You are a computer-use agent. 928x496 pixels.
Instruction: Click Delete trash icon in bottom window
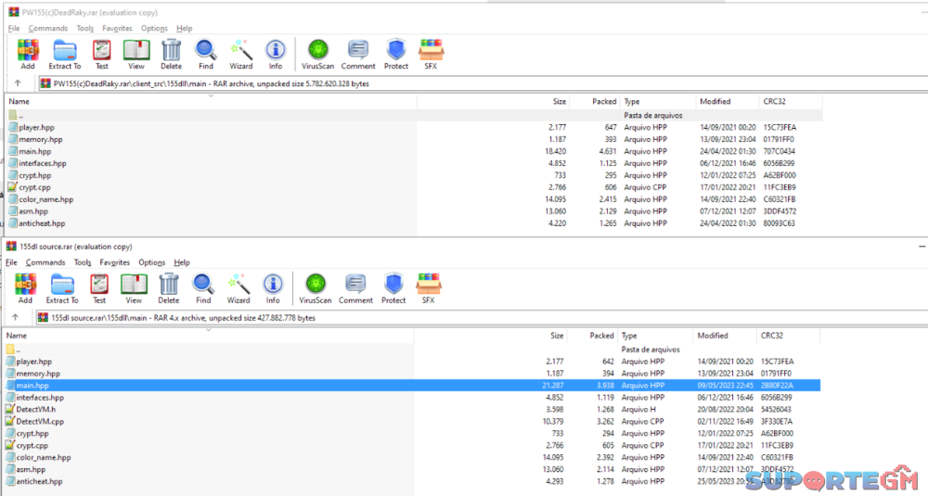point(169,287)
